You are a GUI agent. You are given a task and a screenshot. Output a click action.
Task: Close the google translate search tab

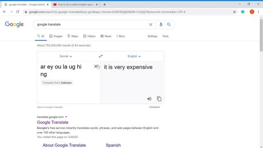[x=48, y=5]
